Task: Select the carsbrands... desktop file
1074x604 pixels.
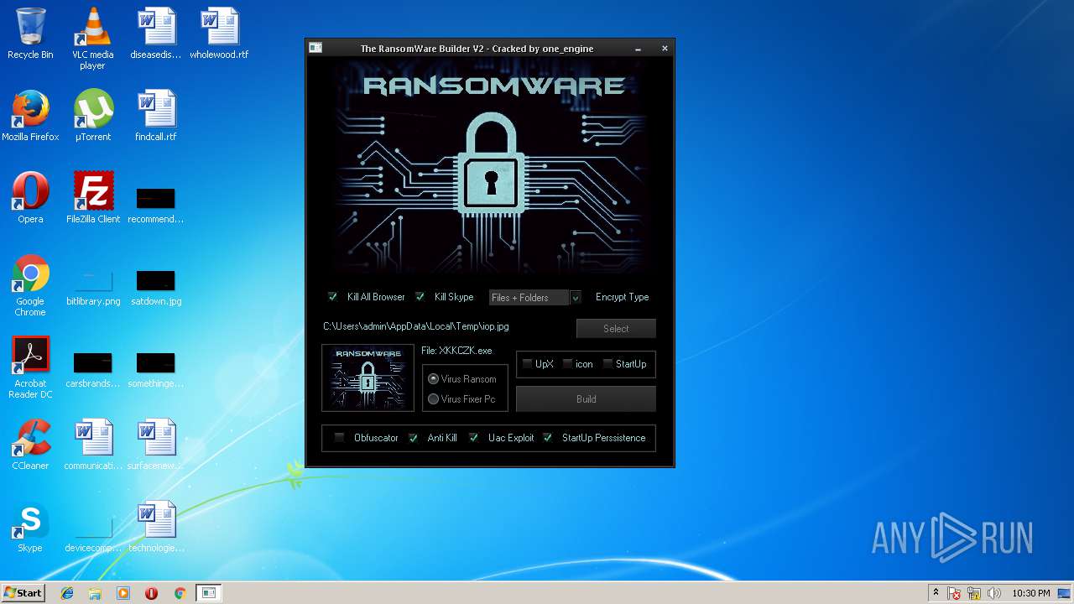Action: 93,370
